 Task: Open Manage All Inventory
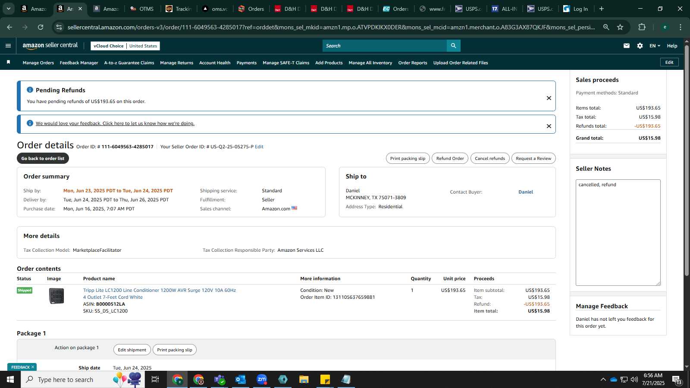point(370,63)
